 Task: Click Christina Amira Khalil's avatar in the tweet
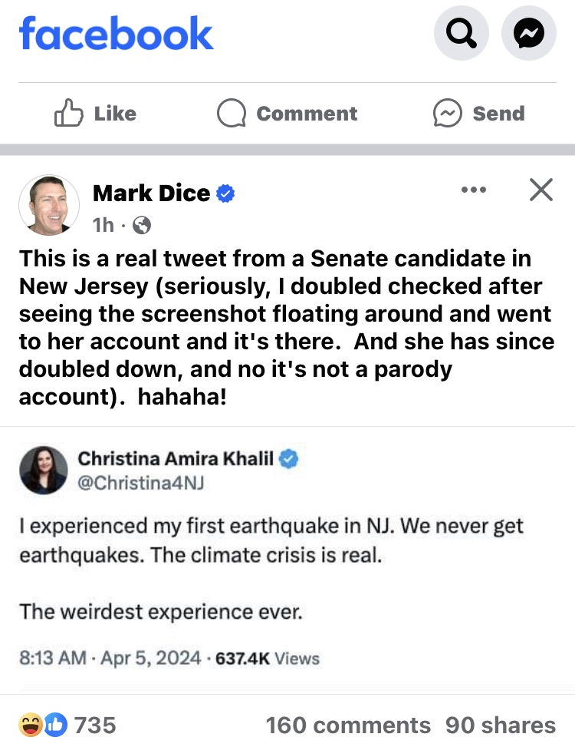point(43,469)
